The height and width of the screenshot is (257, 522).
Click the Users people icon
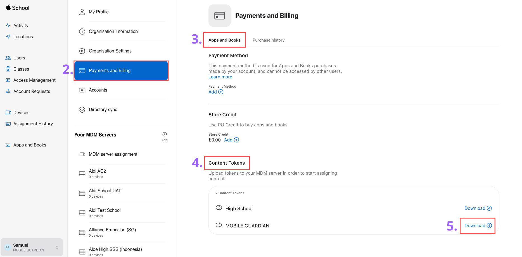(8, 58)
